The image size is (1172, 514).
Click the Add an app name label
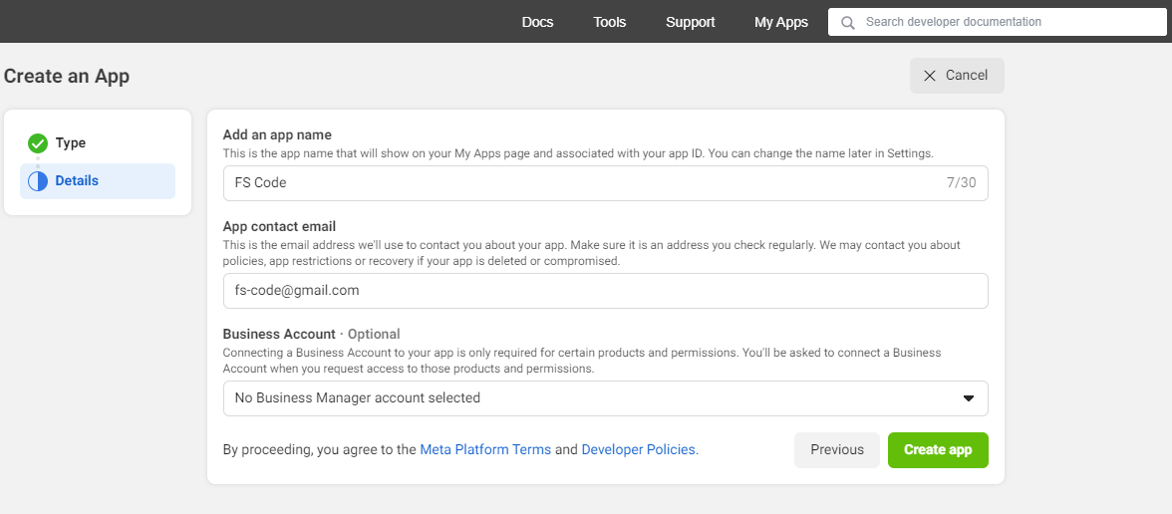coord(277,135)
